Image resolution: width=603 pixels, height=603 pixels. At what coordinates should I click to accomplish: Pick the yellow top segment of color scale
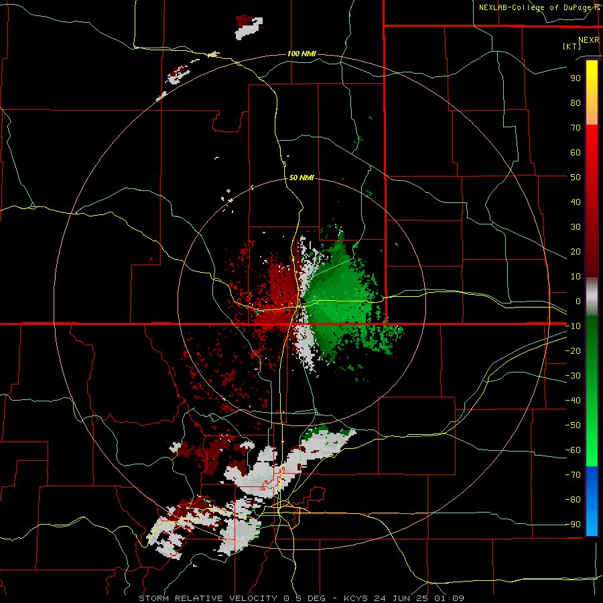pos(592,92)
